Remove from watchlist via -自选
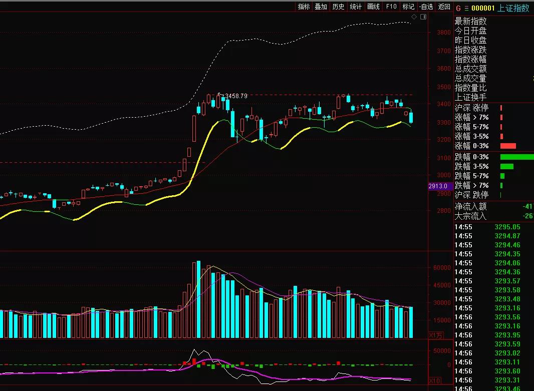Image resolution: width=534 pixels, height=391 pixels. [426, 7]
